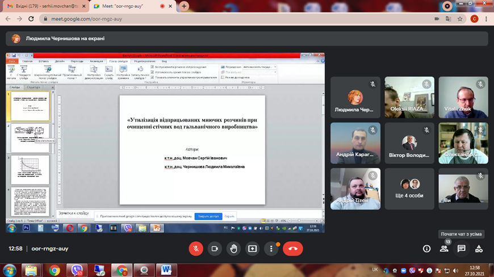The width and height of the screenshot is (494, 277).
Task: Close the Gmail browser tab
Action: [x=84, y=6]
